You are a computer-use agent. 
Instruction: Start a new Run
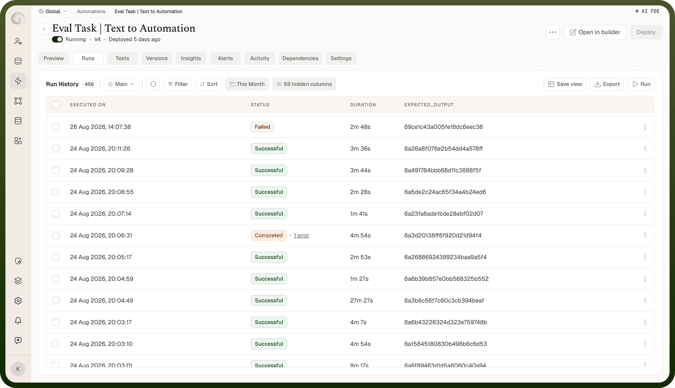pyautogui.click(x=641, y=84)
